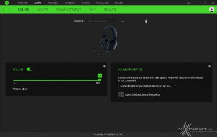Screen dimensions: 217x137
Task: Expand the RAIS-UMX-Default profile dropdown
Action: point(102,21)
